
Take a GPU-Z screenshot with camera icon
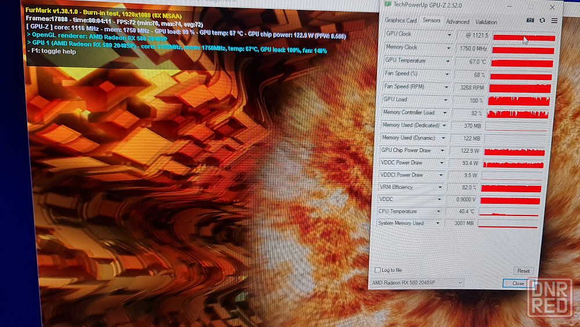pos(530,20)
